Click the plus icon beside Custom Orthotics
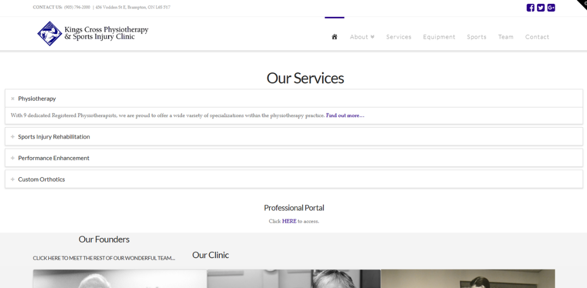 click(x=13, y=179)
